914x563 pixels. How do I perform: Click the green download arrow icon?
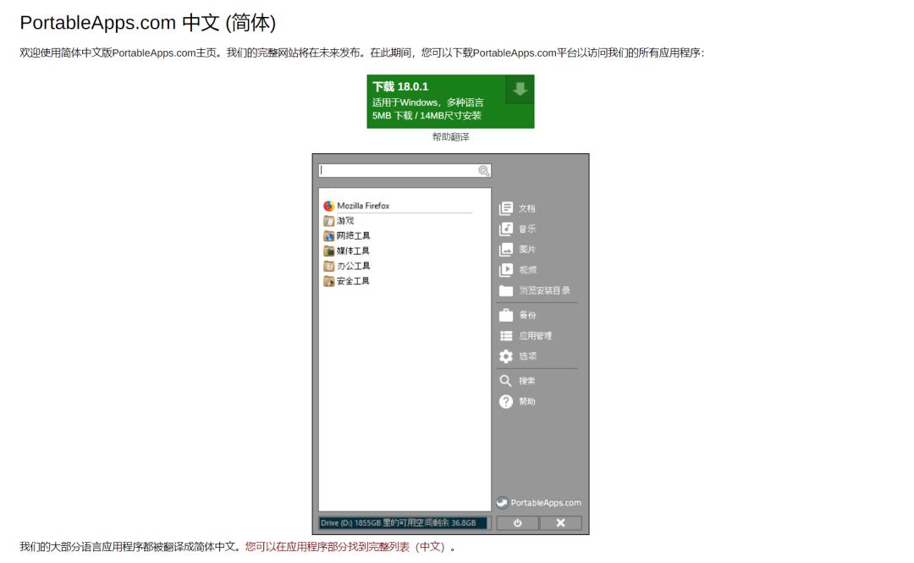click(x=520, y=89)
